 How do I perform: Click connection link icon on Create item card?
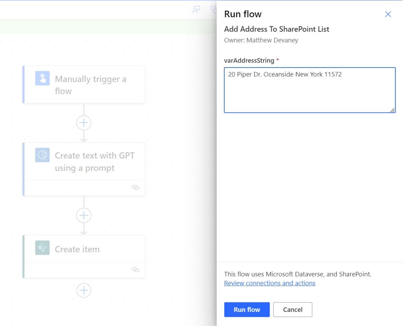(x=135, y=270)
